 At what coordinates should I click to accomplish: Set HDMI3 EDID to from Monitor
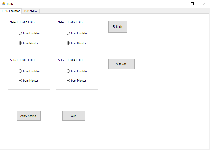20,81
